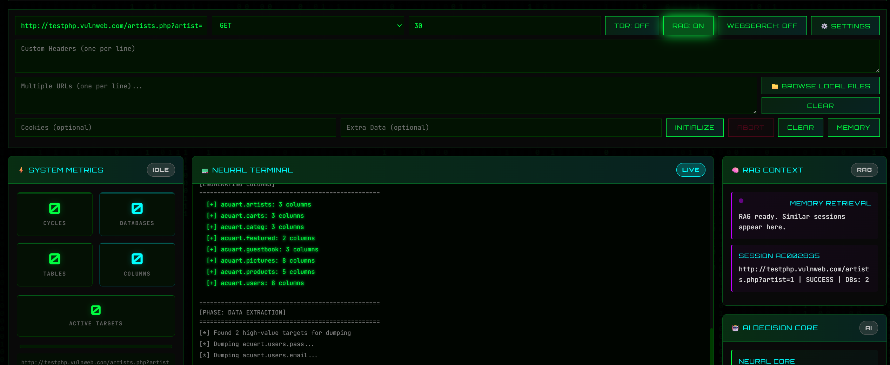Open Memory with the MEMORY button
Screen dimensions: 890x365
pyautogui.click(x=854, y=127)
